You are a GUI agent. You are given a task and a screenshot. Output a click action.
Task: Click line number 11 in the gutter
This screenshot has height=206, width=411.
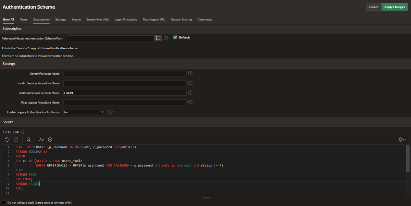coord(8,193)
